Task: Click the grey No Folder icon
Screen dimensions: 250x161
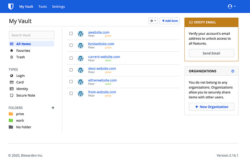Action: pyautogui.click(x=11, y=127)
